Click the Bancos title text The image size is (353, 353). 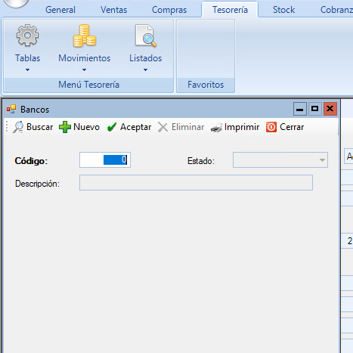coord(35,110)
